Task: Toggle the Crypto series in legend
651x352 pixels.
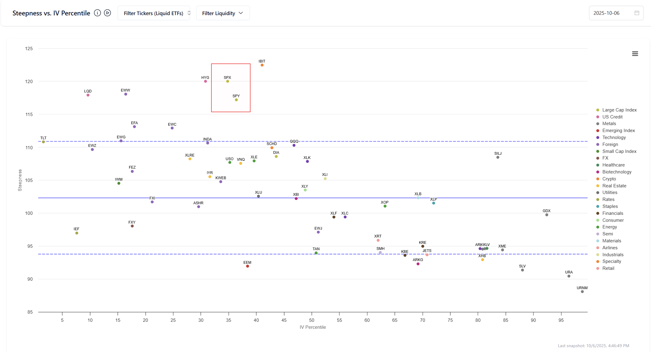Action: coord(609,179)
